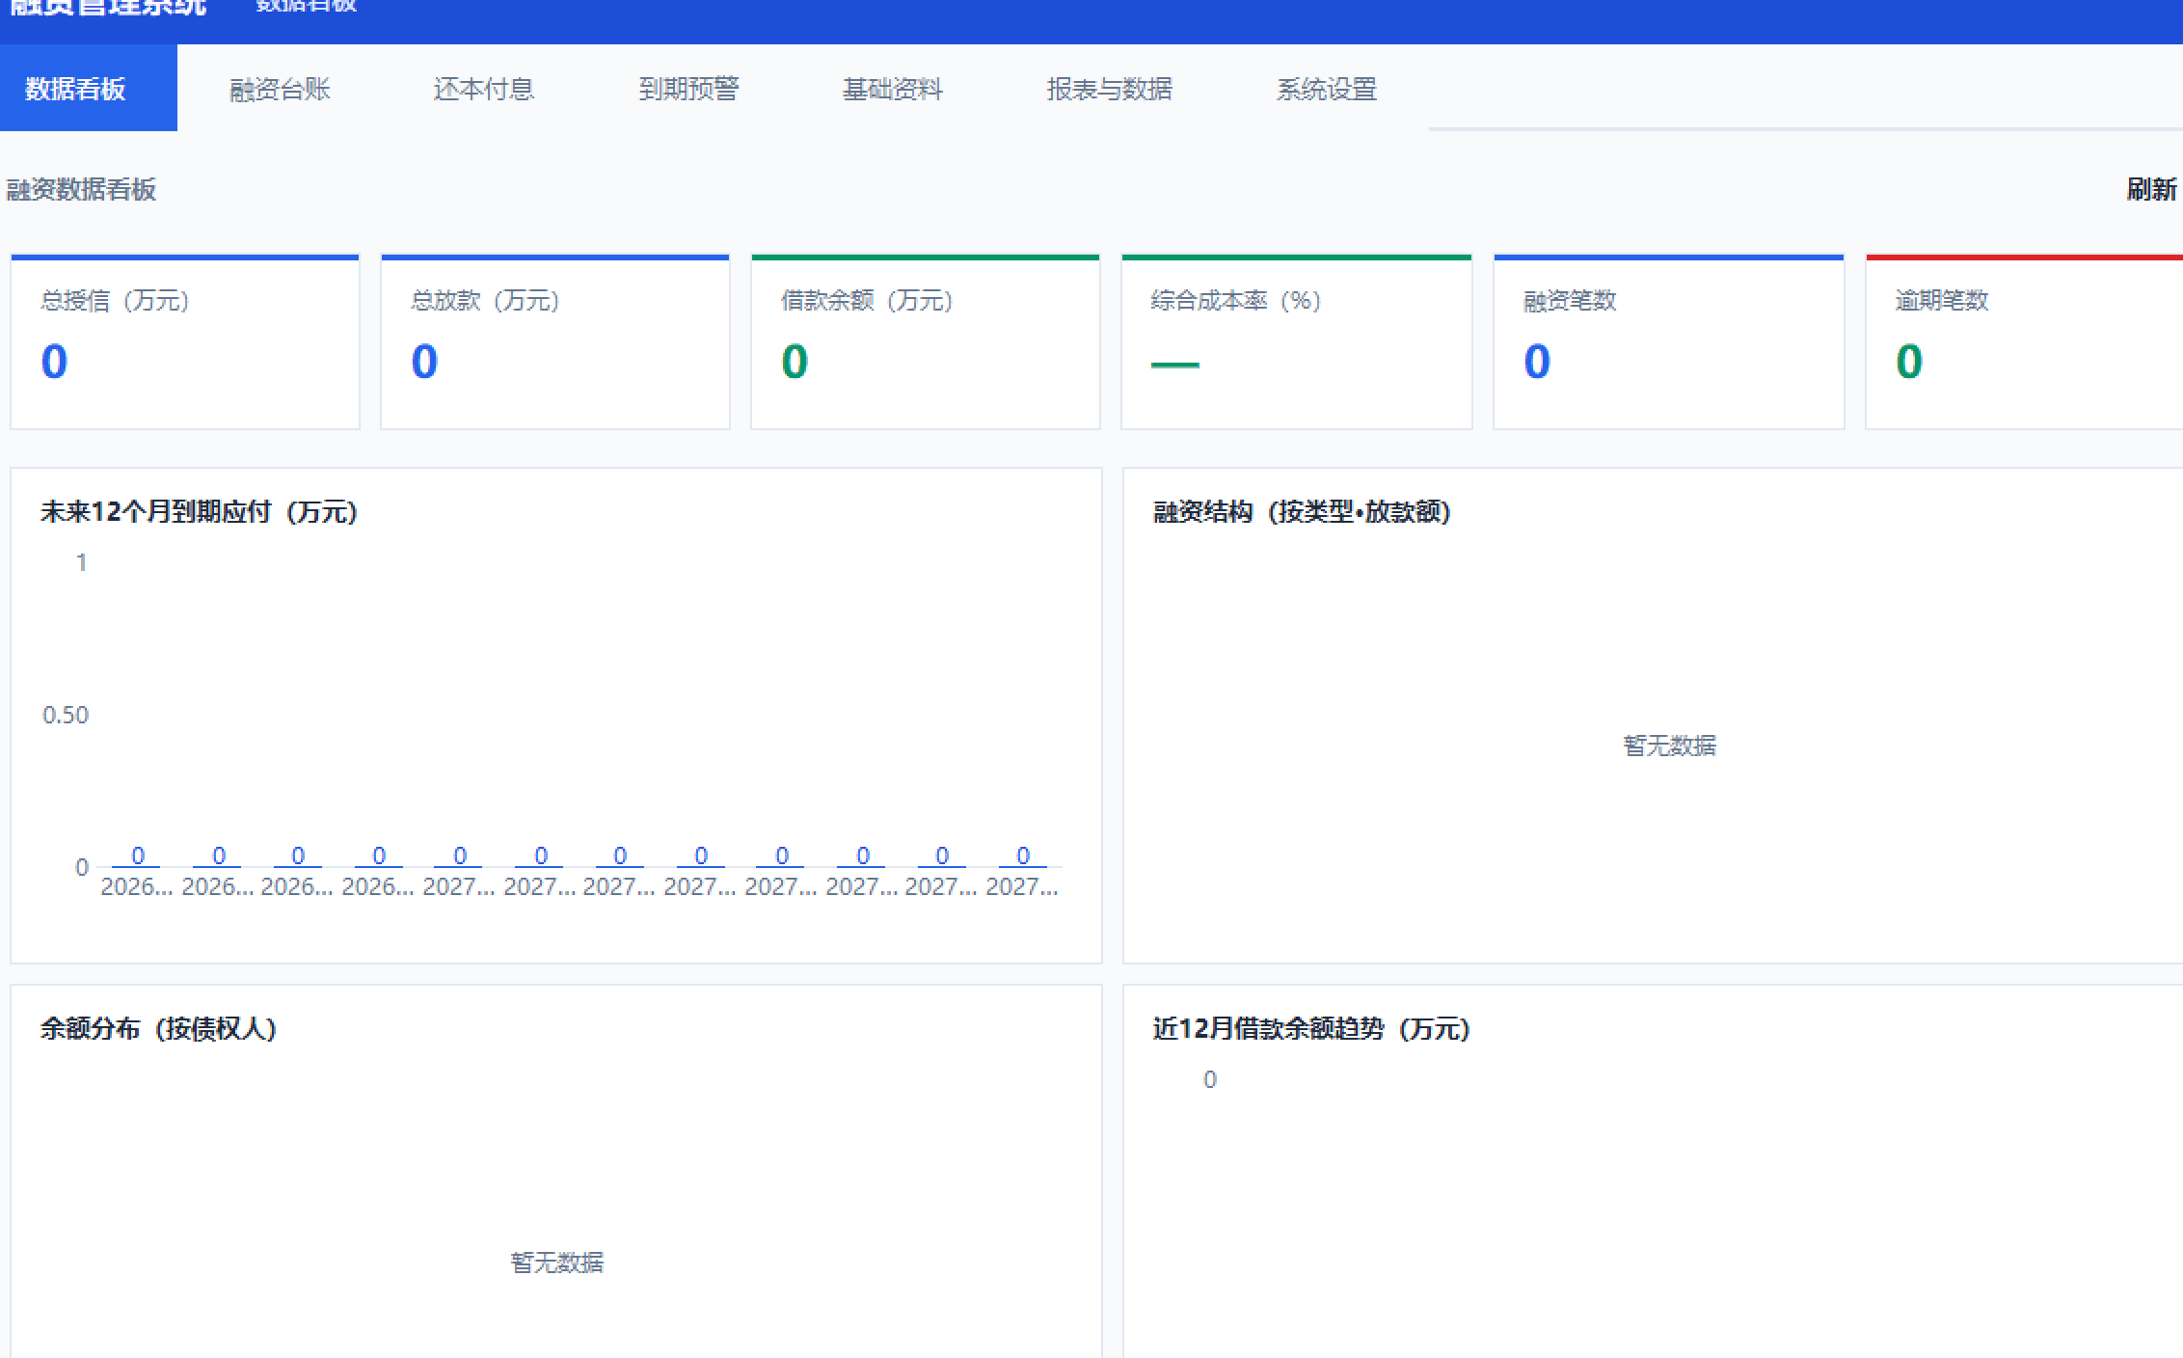Click the 未来12个月到期应付（万元）chart title
The image size is (2183, 1358).
(x=200, y=511)
